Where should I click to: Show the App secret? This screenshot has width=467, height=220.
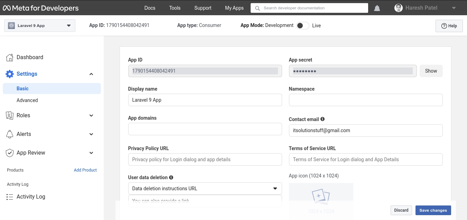pyautogui.click(x=431, y=71)
